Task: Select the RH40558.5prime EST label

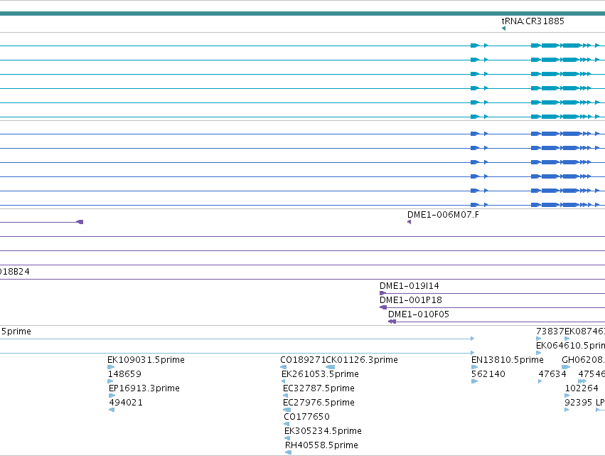Action: pos(321,445)
